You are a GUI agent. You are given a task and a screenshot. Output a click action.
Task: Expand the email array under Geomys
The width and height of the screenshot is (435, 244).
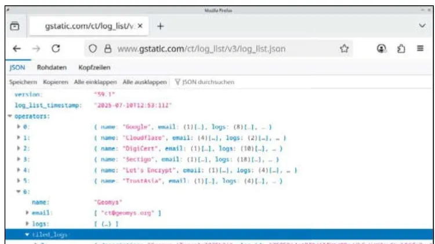tap(27, 213)
